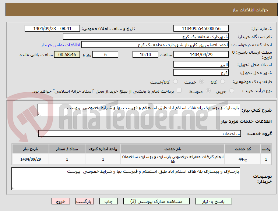Image resolution: width=278 pixels, height=211 pixels.
Task: Click the table date cell 1404/09/29
Action: click(x=31, y=159)
